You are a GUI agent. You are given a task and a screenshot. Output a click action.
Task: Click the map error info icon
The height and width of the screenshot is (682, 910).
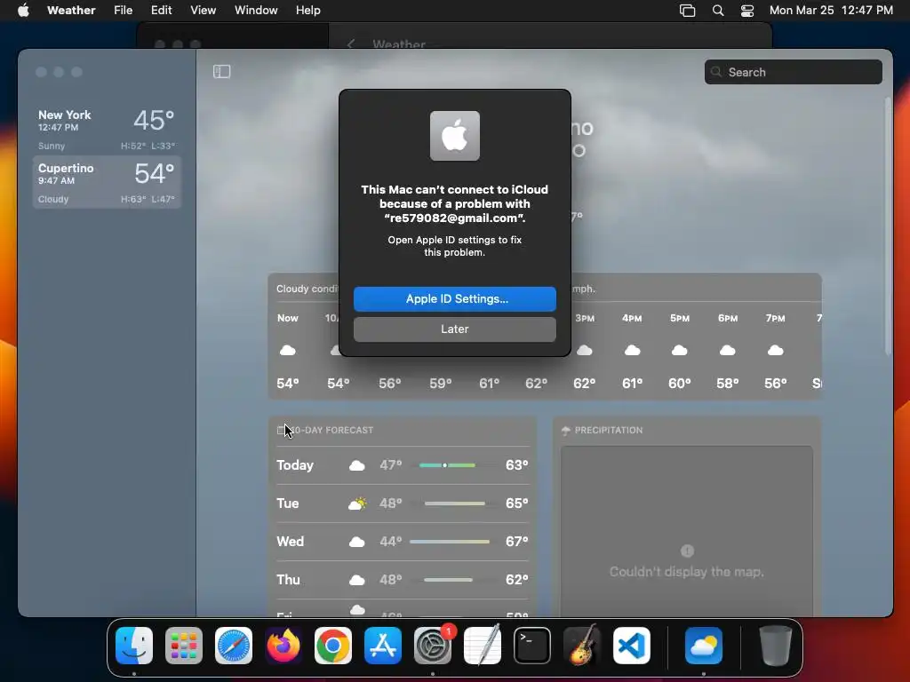(687, 551)
